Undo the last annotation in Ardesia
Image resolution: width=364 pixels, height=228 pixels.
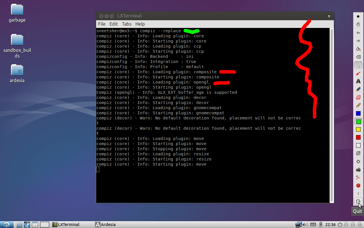[358, 33]
